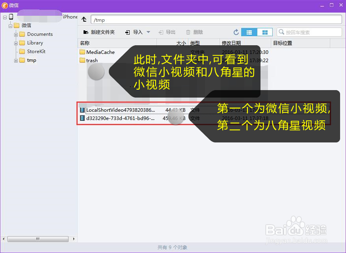The height and width of the screenshot is (253, 346).
Task: Sort by 类型 column header
Action: click(204, 43)
